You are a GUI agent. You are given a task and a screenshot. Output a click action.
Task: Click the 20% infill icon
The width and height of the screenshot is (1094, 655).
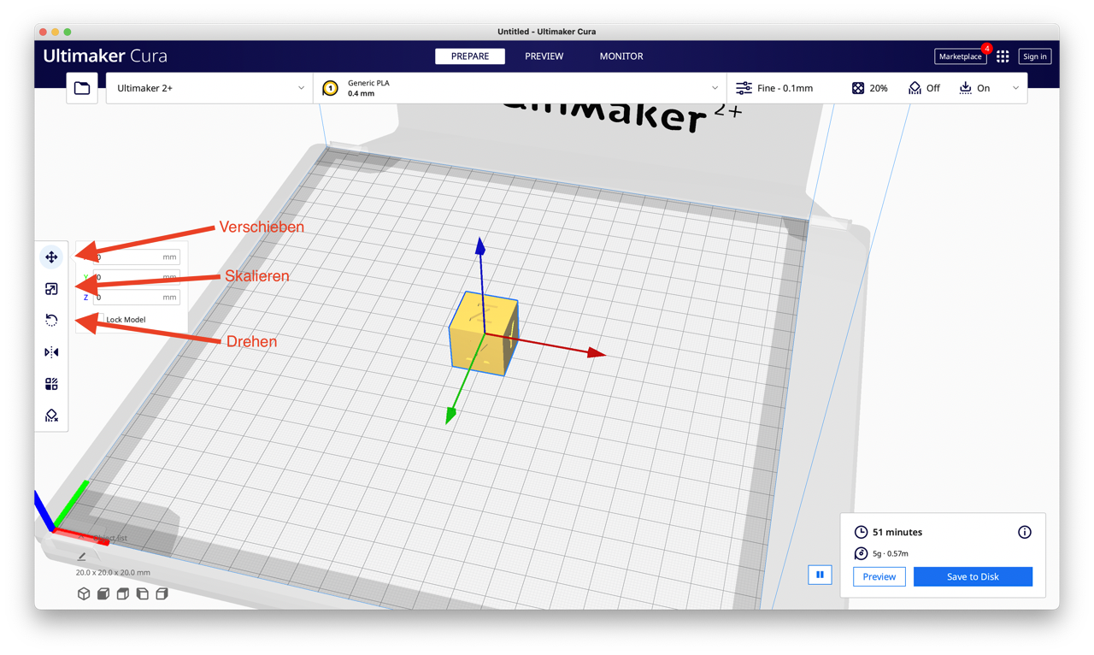[x=858, y=88]
